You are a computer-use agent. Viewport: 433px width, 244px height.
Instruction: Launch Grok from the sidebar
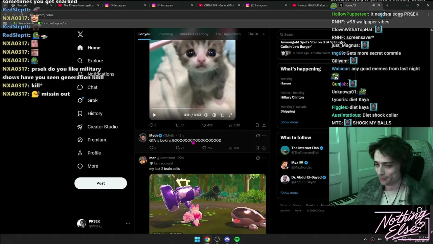(87, 100)
